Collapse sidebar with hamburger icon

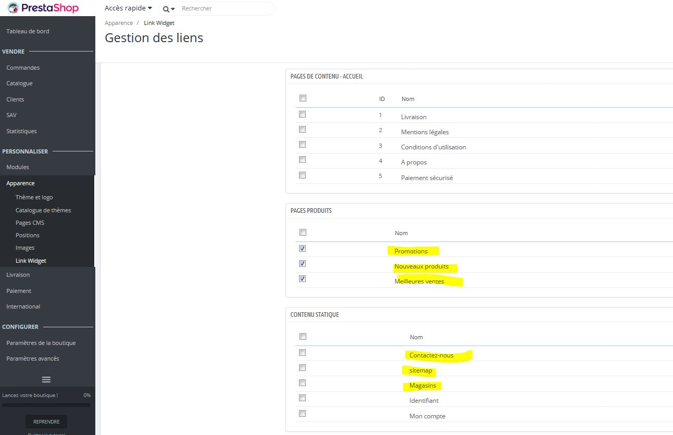click(x=46, y=379)
